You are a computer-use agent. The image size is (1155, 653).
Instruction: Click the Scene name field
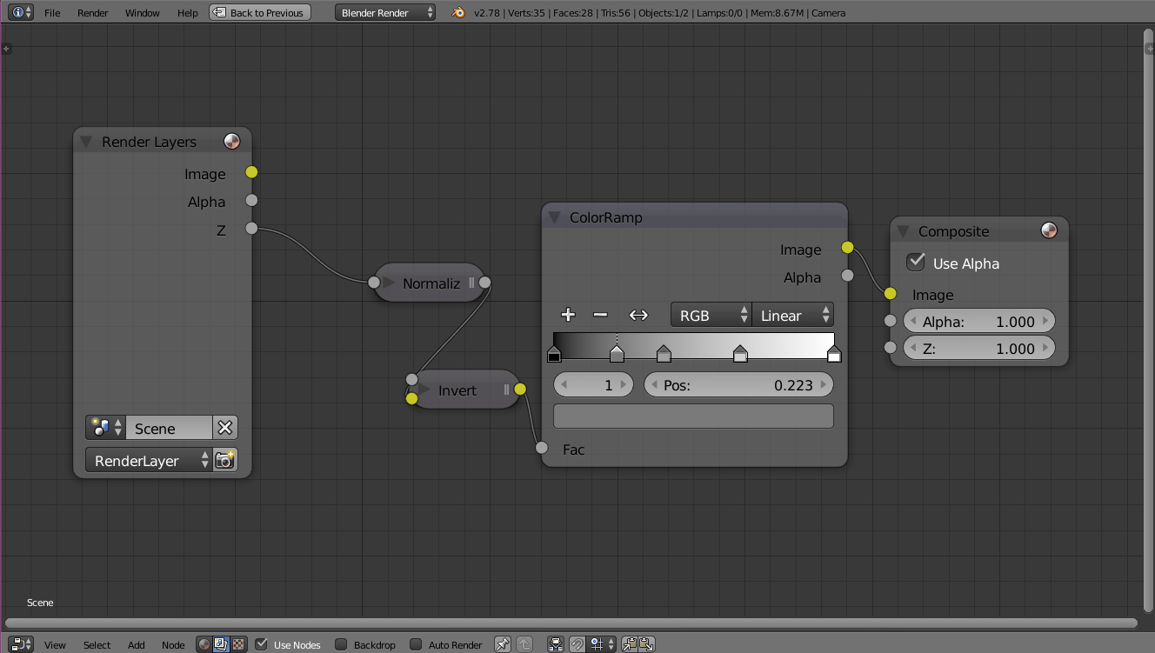[169, 428]
